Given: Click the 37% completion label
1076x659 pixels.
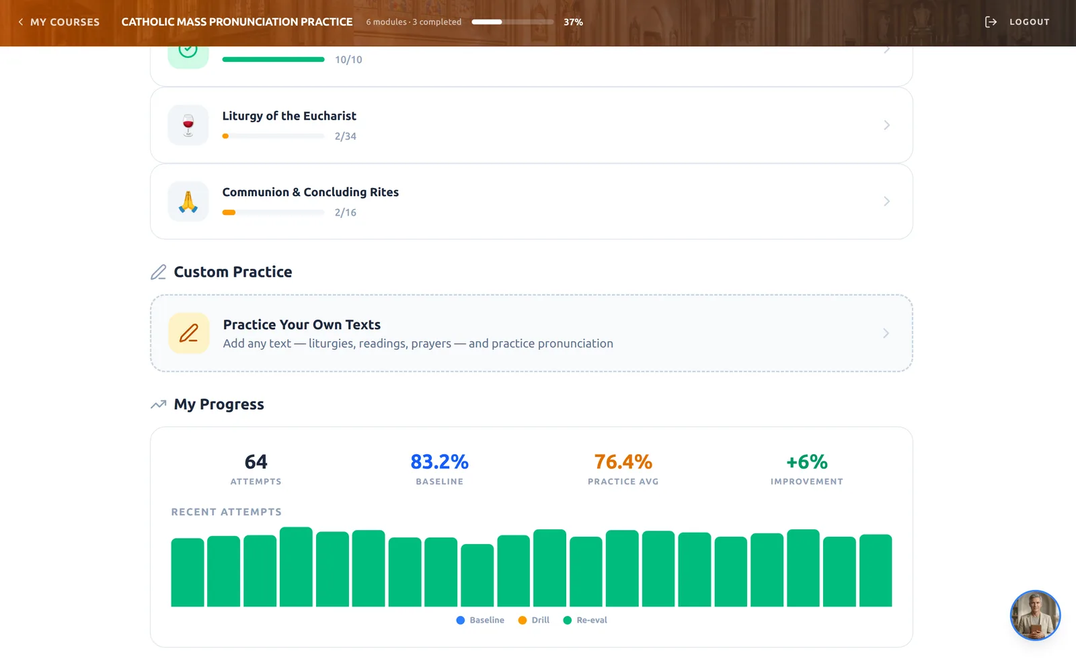Looking at the screenshot, I should click(573, 22).
